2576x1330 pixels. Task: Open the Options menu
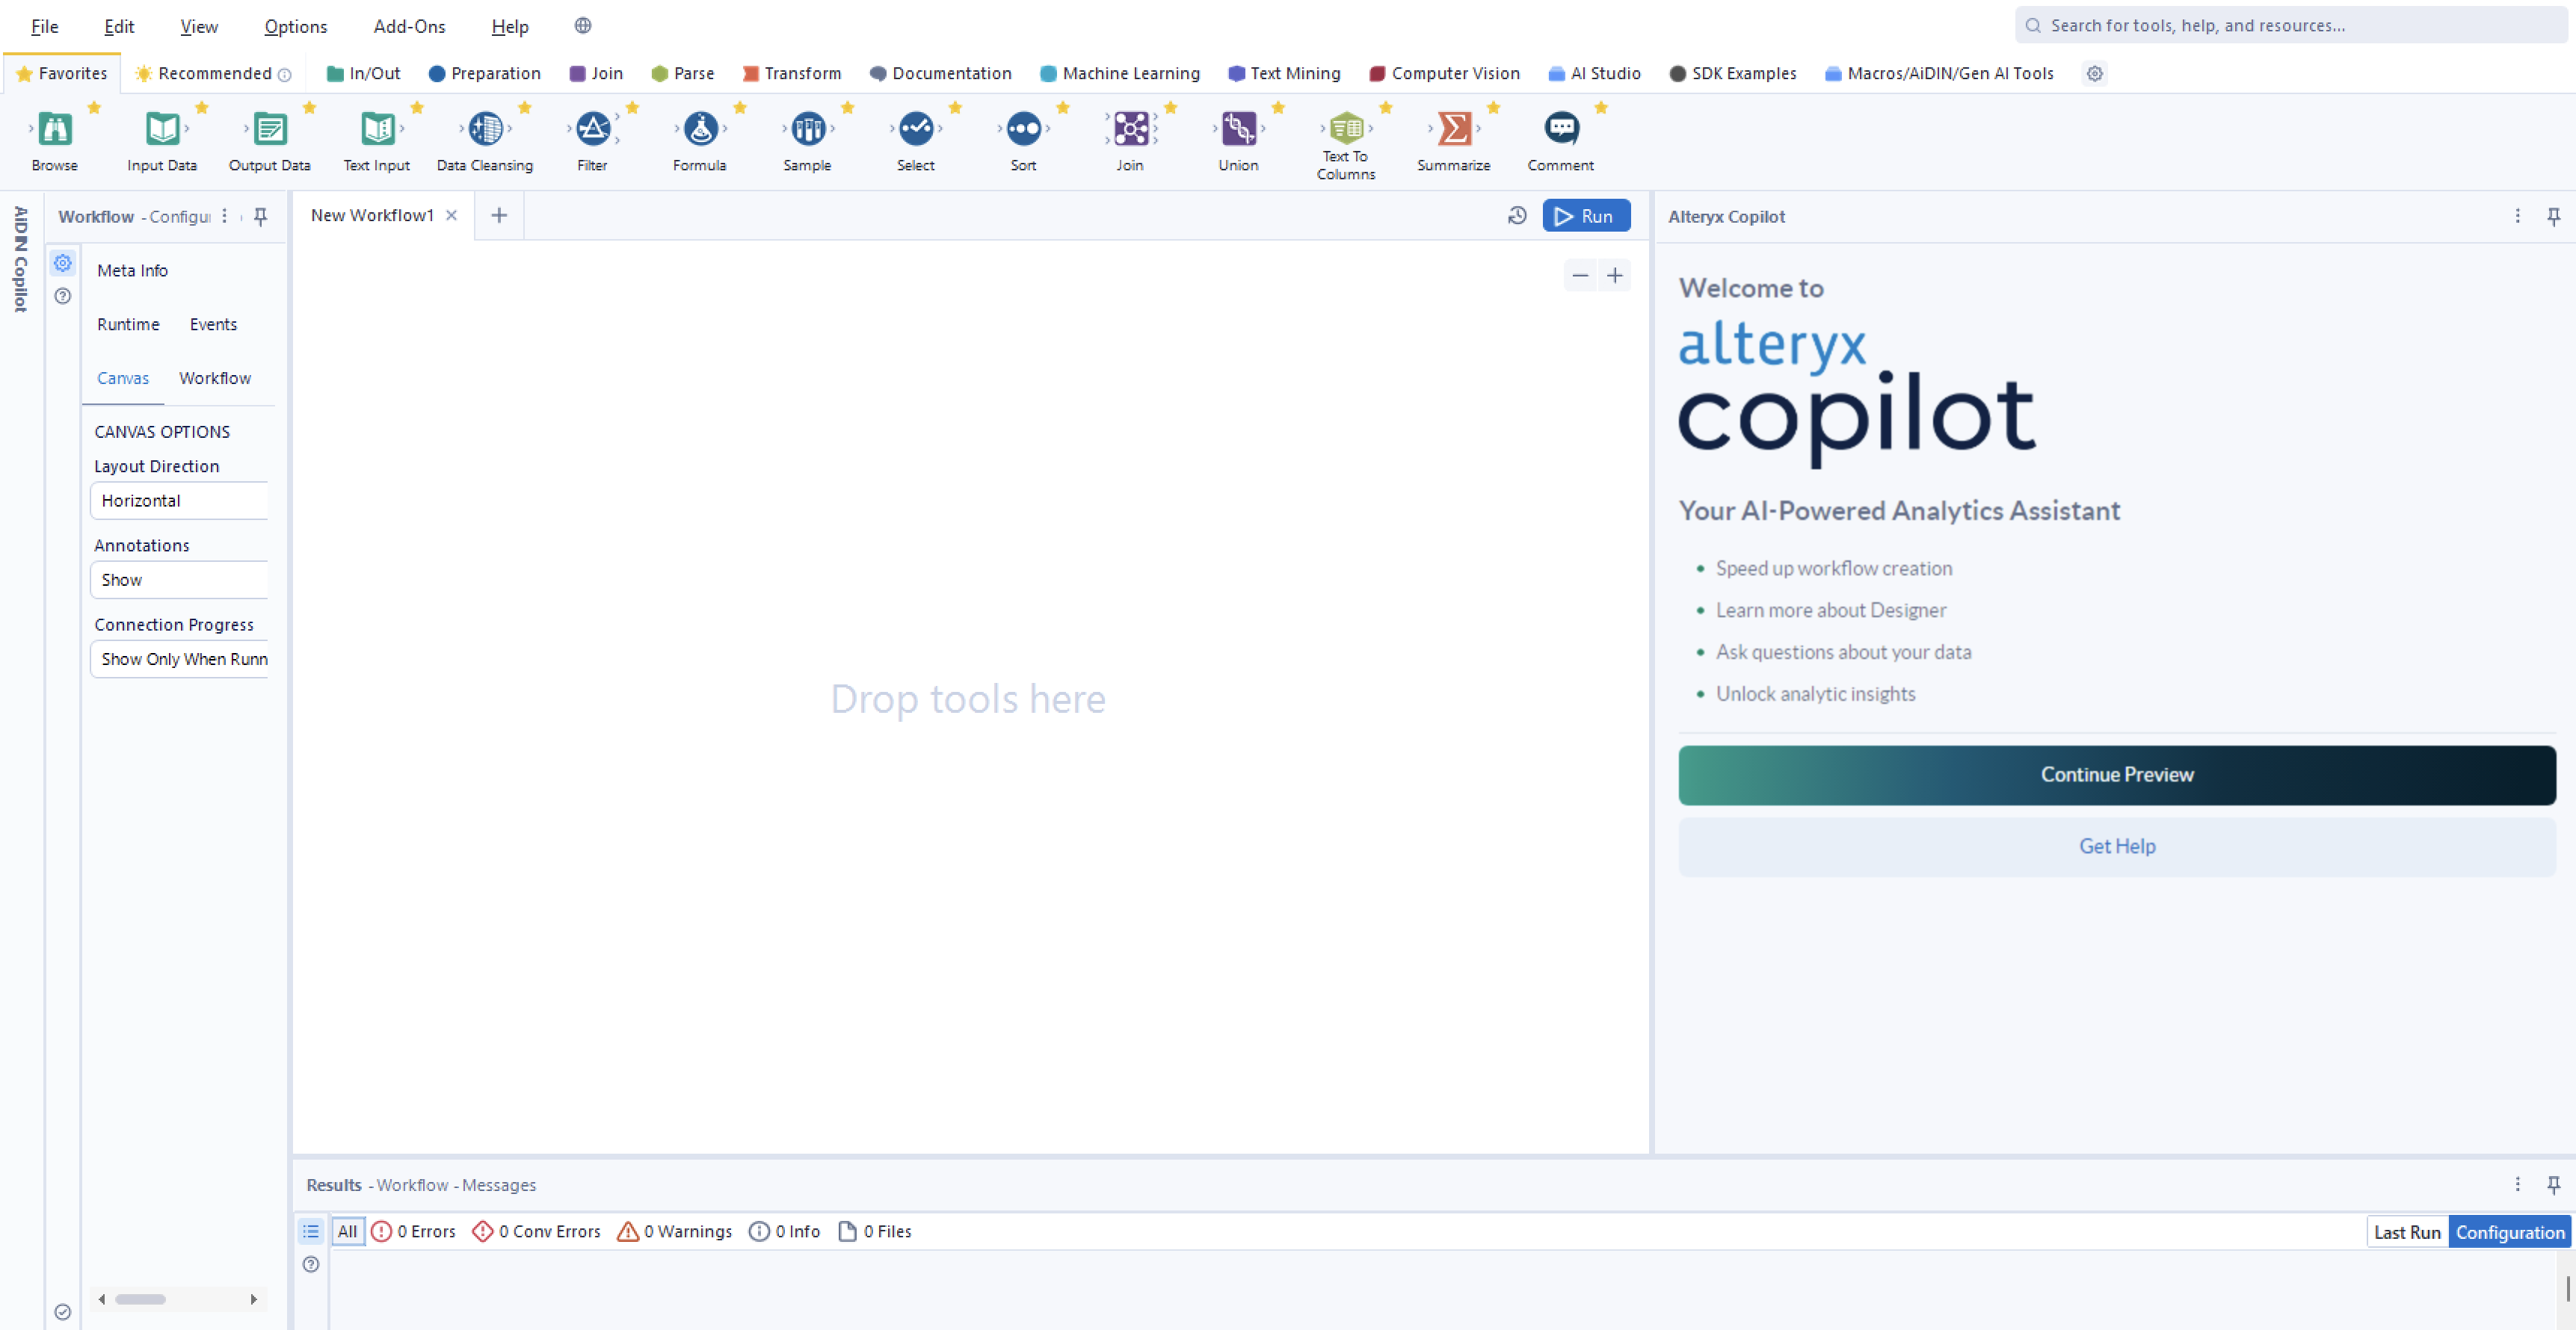[294, 26]
